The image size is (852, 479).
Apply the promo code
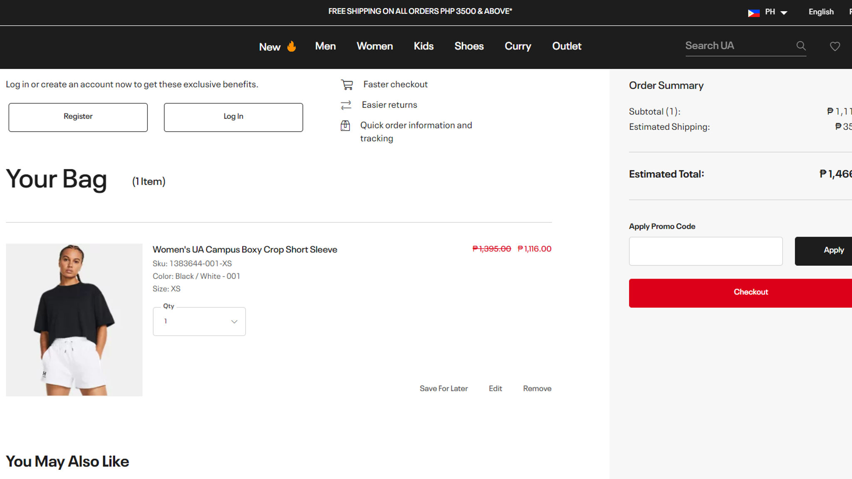coord(824,251)
